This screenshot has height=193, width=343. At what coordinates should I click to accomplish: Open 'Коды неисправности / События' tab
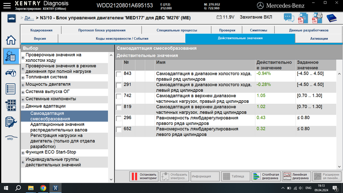[122, 38]
